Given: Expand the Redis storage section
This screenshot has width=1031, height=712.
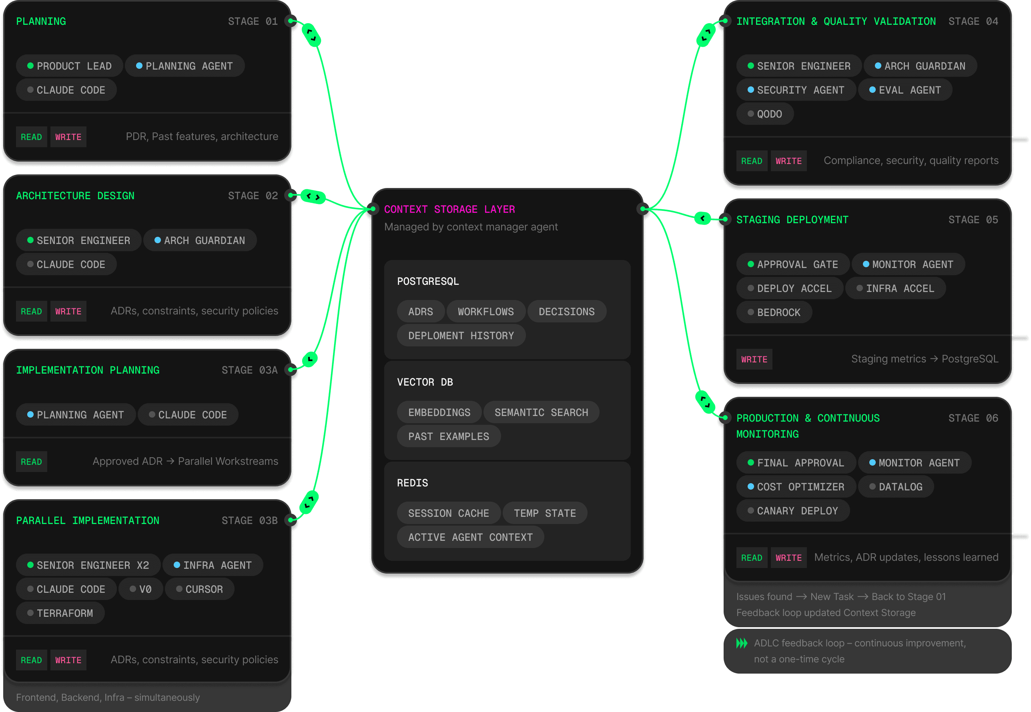Looking at the screenshot, I should [x=412, y=483].
